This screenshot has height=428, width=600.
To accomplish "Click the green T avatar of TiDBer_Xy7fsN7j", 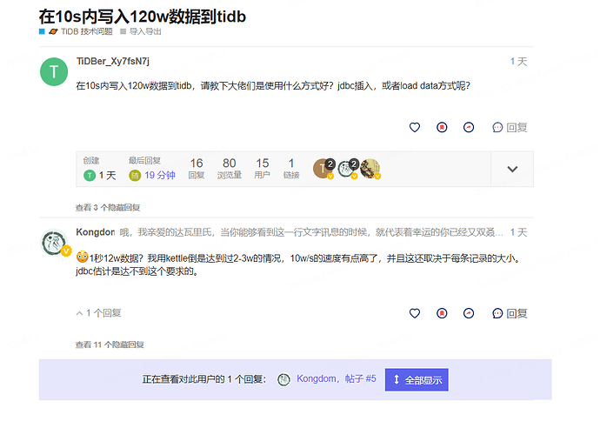I will [x=54, y=72].
